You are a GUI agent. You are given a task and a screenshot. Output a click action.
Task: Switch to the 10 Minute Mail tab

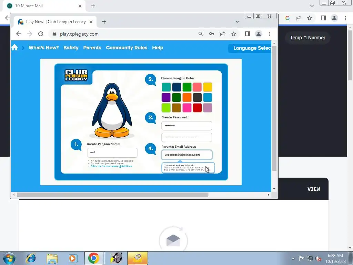[x=44, y=6]
